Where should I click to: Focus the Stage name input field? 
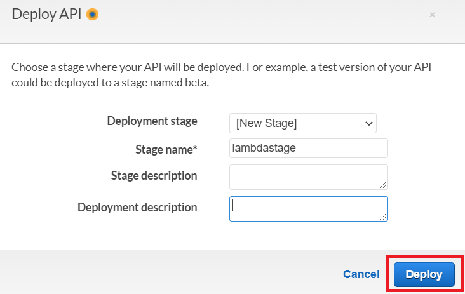click(308, 149)
